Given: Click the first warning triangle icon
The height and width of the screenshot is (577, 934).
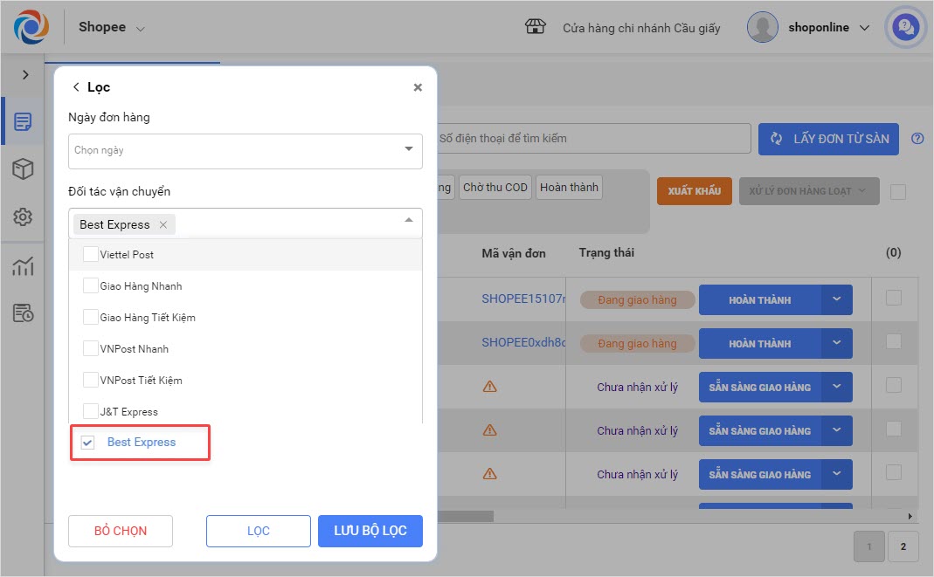Looking at the screenshot, I should [489, 387].
